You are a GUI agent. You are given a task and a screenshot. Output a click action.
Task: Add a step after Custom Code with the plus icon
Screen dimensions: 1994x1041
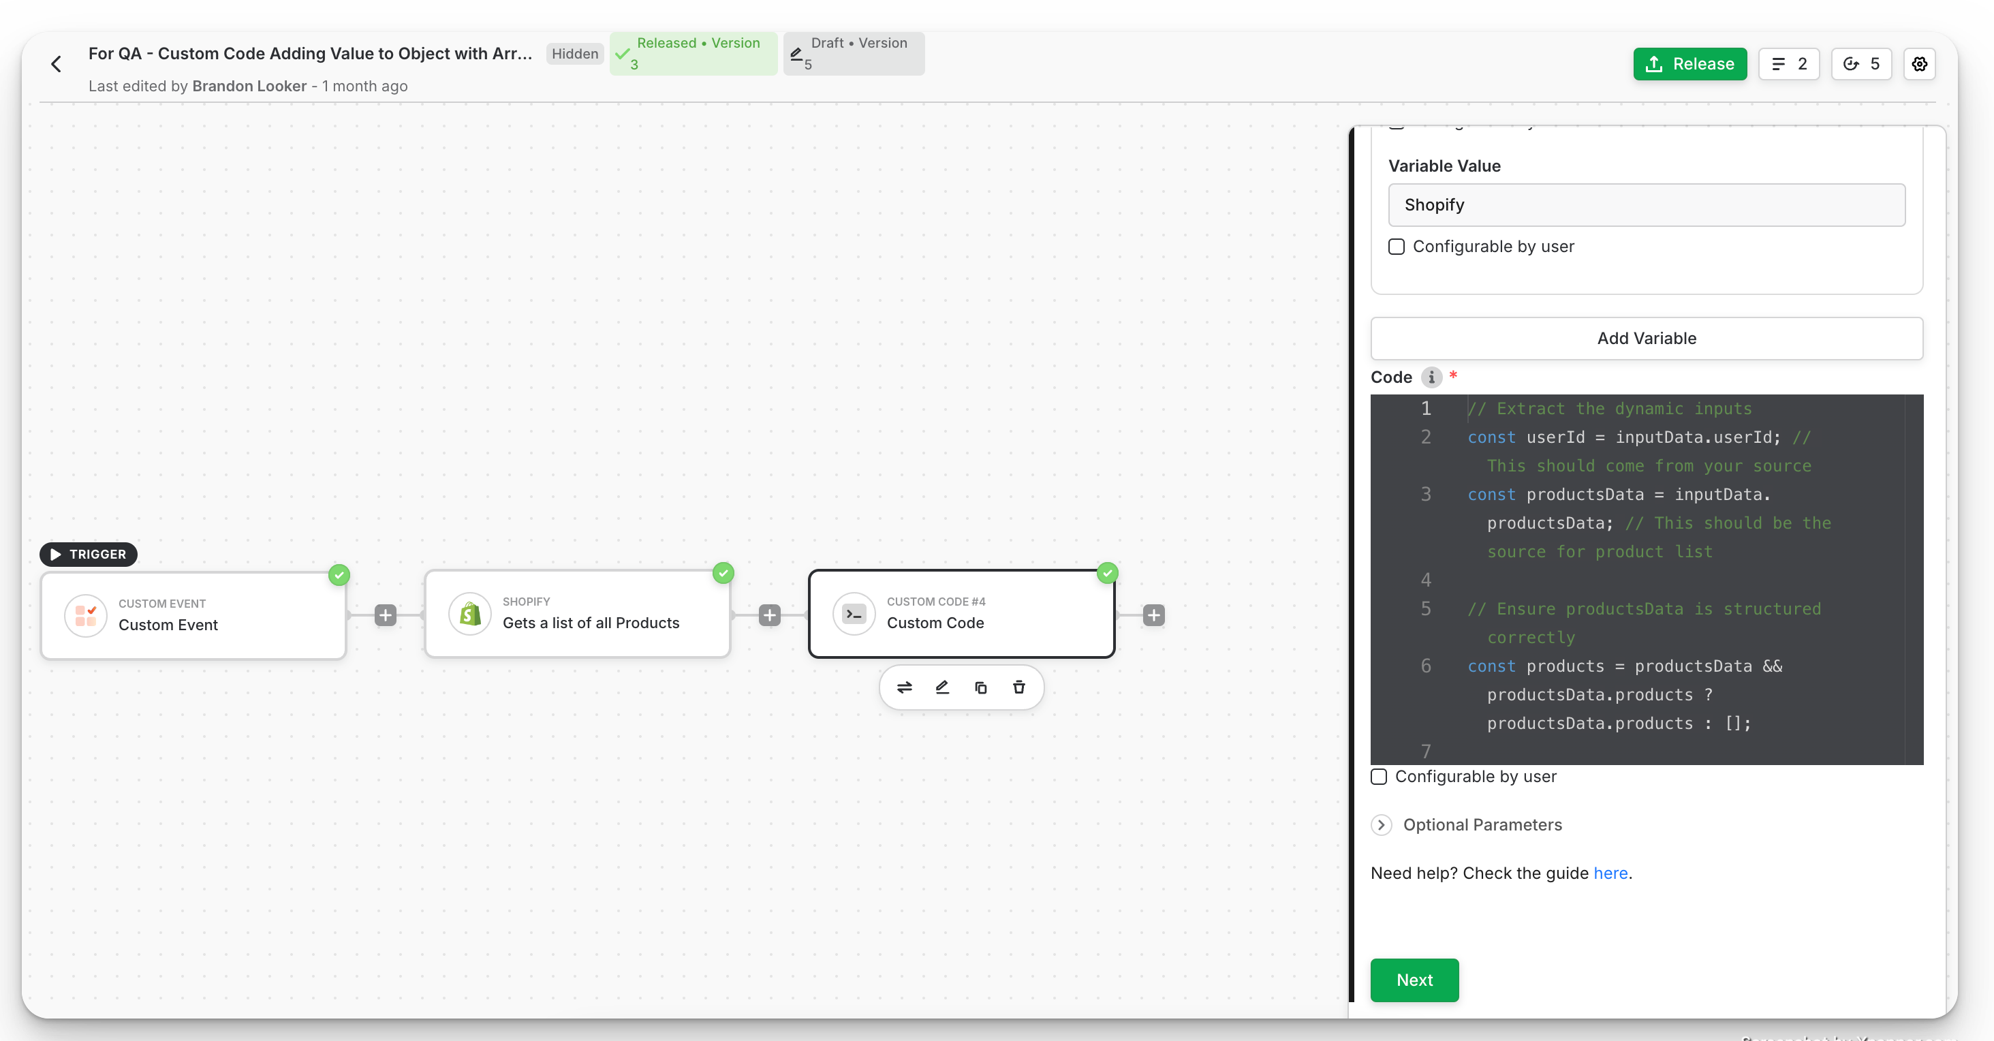[1153, 615]
